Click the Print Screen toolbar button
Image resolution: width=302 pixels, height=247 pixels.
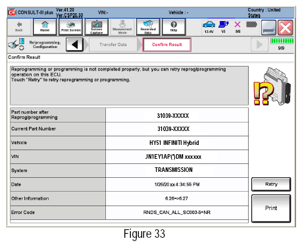coord(70,27)
